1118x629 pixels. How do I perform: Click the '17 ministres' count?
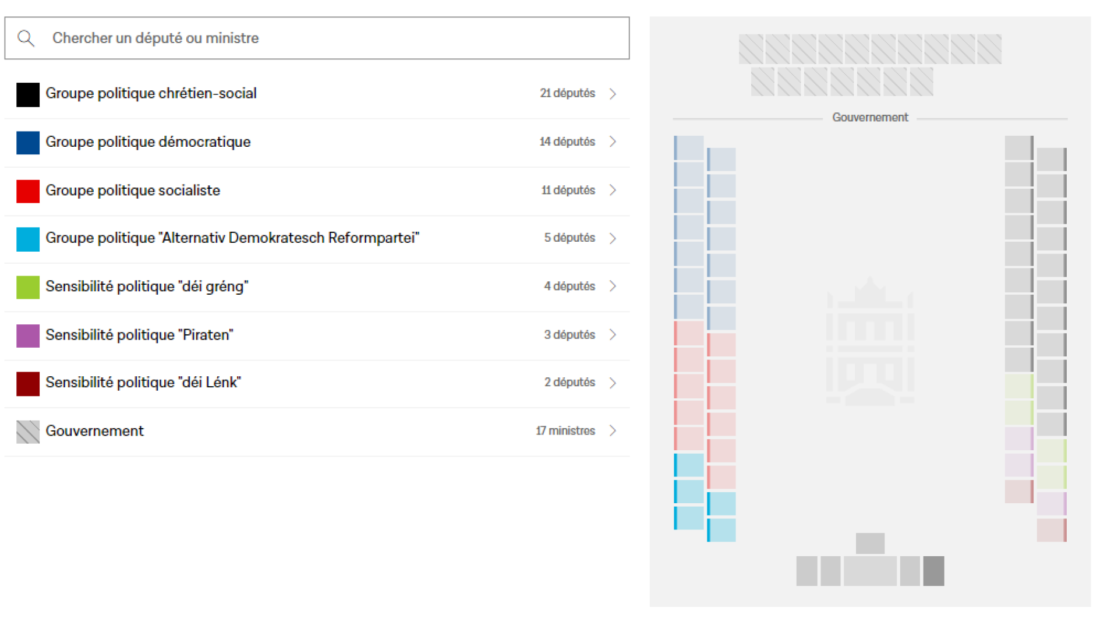tap(565, 430)
